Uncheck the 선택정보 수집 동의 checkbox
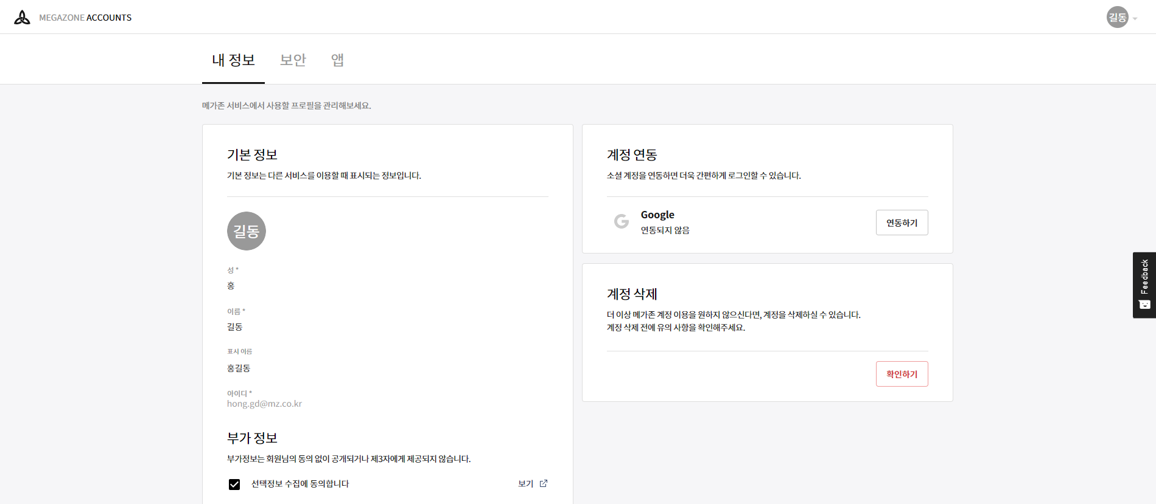This screenshot has width=1156, height=504. click(x=234, y=485)
